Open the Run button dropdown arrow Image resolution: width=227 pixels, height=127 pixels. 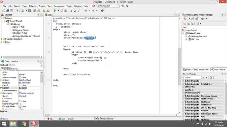(x=58, y=11)
